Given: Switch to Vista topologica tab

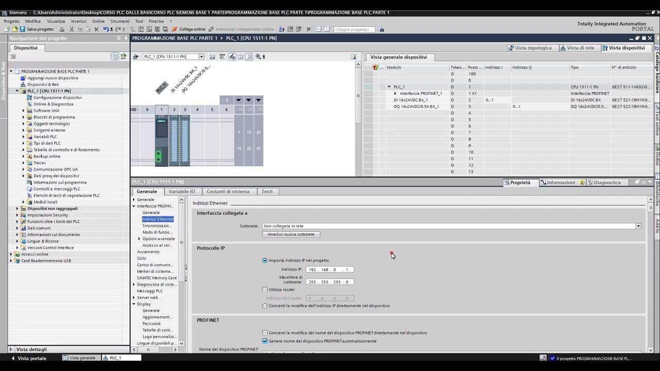Looking at the screenshot, I should pos(530,48).
